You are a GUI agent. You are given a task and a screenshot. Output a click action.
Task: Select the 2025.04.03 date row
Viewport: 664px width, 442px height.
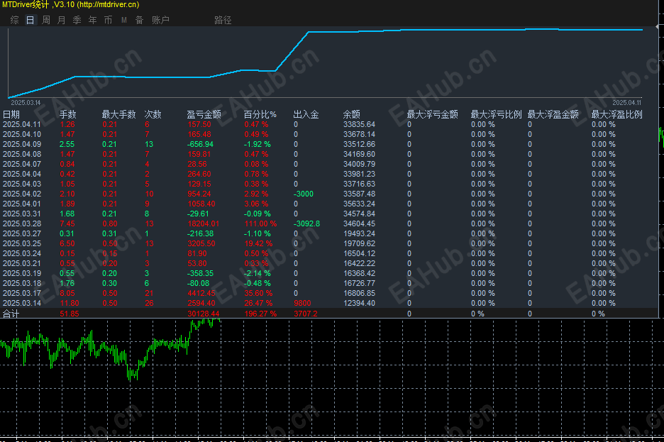[x=21, y=184]
